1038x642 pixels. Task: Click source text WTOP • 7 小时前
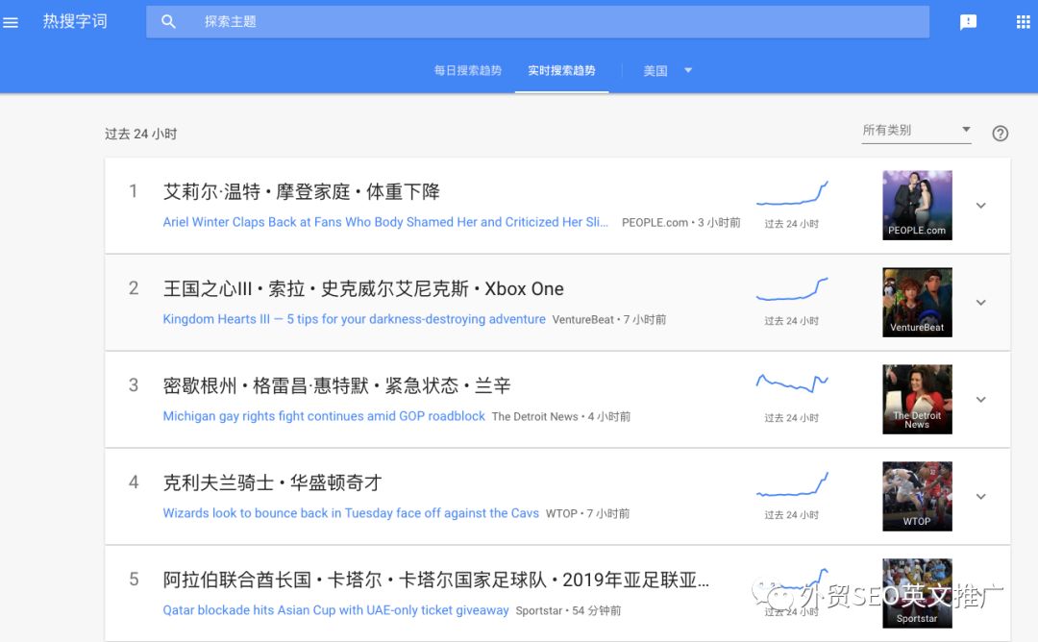click(x=588, y=513)
